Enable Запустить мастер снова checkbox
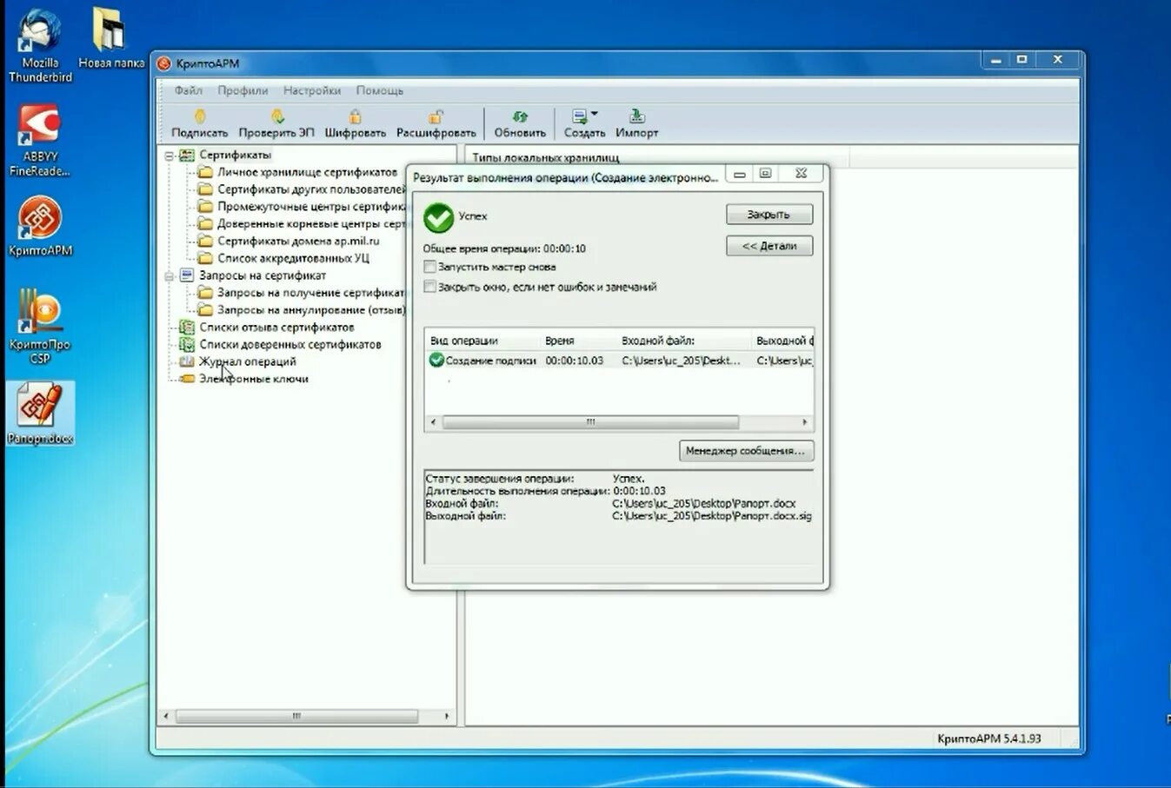Viewport: 1171px width, 788px height. [x=429, y=267]
